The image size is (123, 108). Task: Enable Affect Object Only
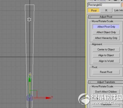click(106, 32)
